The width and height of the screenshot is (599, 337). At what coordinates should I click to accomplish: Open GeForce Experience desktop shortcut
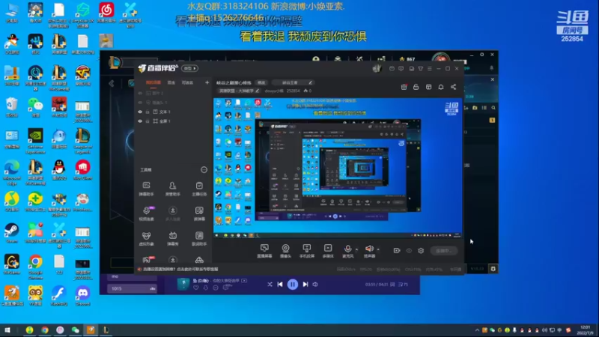pyautogui.click(x=35, y=141)
